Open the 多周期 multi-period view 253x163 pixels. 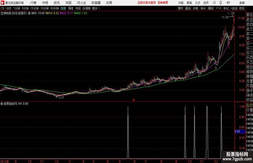86,8
